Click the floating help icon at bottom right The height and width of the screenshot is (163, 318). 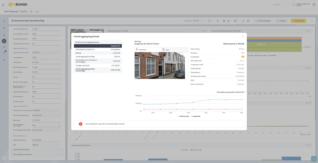click(314, 159)
